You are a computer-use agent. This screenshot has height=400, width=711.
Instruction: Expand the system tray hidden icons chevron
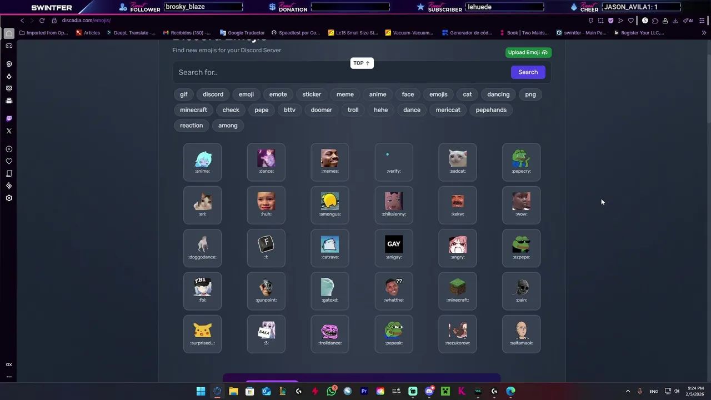628,391
